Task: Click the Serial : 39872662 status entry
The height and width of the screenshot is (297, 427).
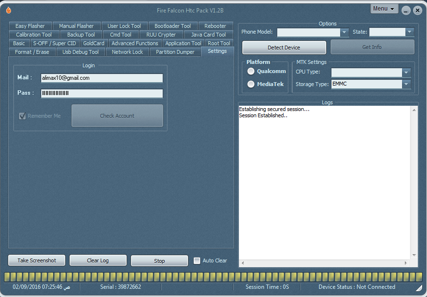Action: [x=120, y=287]
